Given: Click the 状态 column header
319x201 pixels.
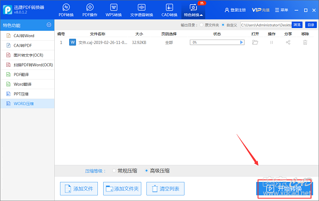Looking at the screenshot, I should 217,34.
